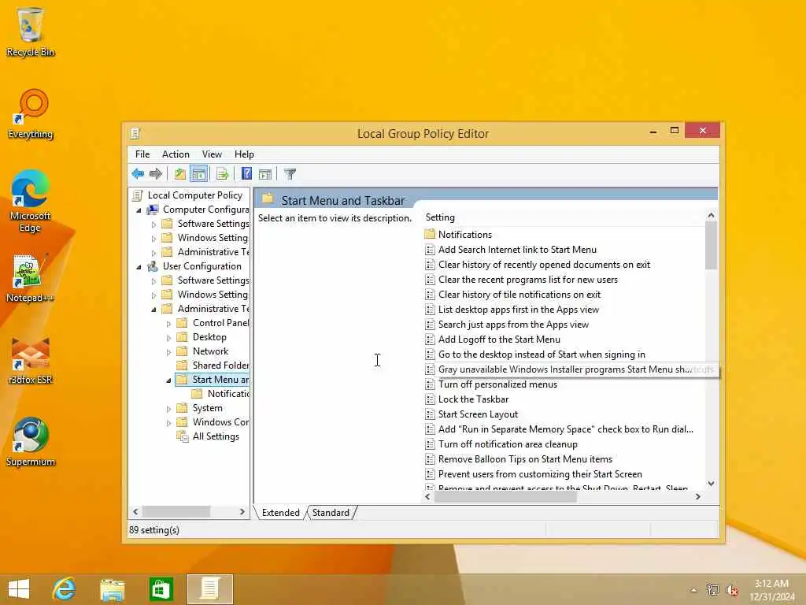Image resolution: width=806 pixels, height=605 pixels.
Task: Collapse the User Configuration node
Action: click(x=139, y=266)
